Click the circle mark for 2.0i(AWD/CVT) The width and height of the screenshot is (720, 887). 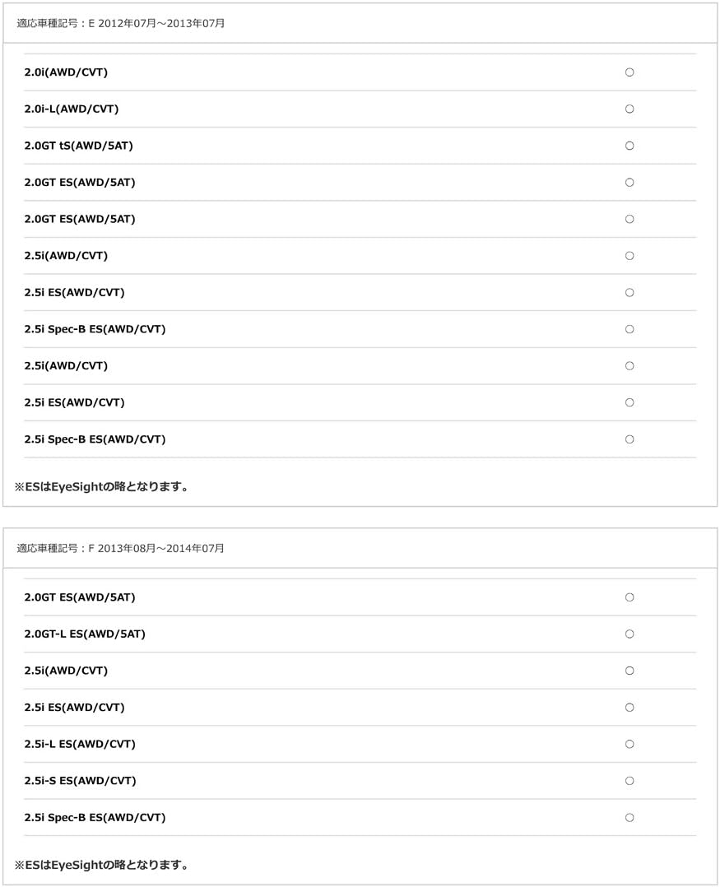629,72
